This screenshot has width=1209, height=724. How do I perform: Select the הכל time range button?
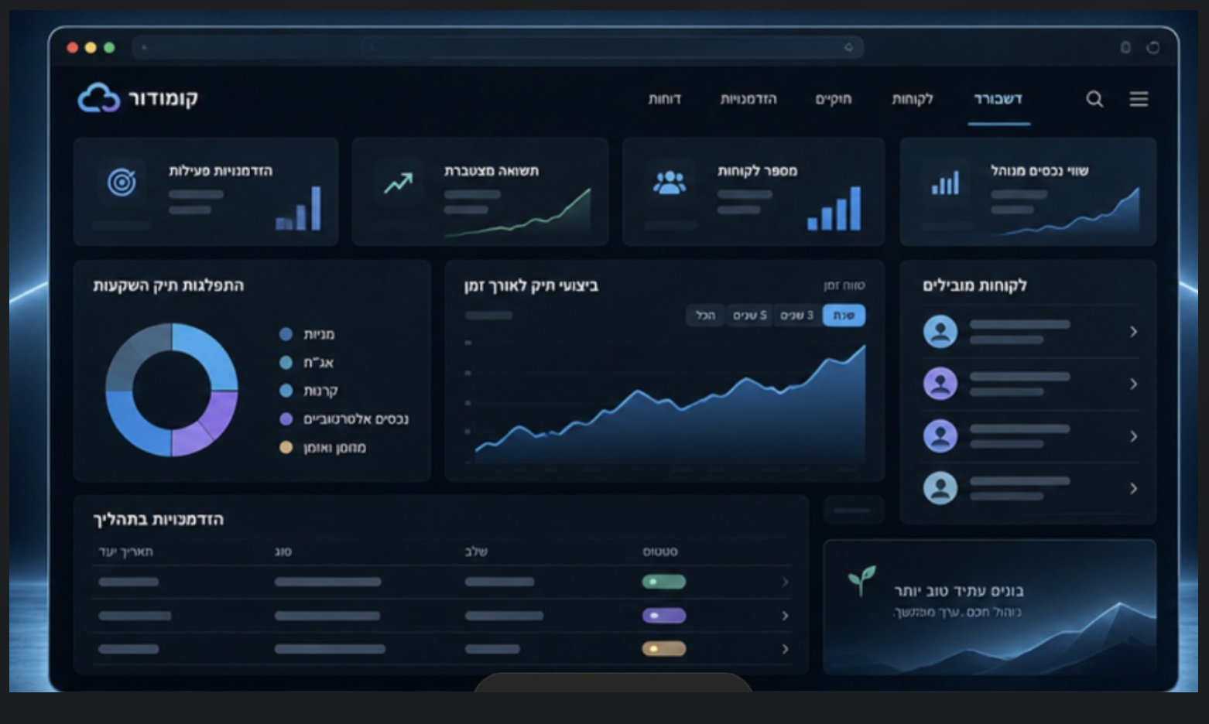[x=705, y=316]
